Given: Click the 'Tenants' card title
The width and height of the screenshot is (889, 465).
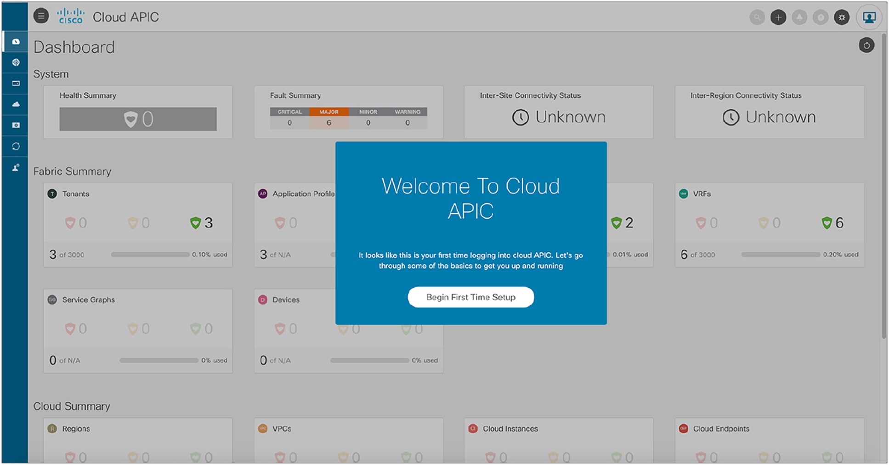Looking at the screenshot, I should [x=76, y=194].
